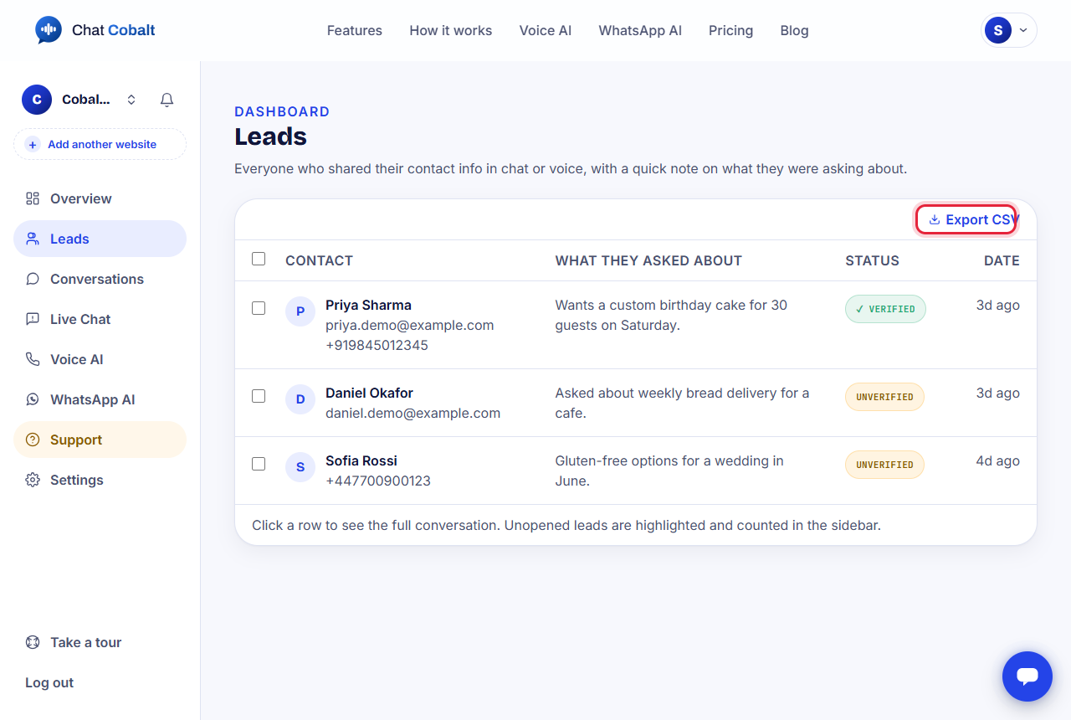Click the Cobalt workspace C avatar

click(x=37, y=100)
